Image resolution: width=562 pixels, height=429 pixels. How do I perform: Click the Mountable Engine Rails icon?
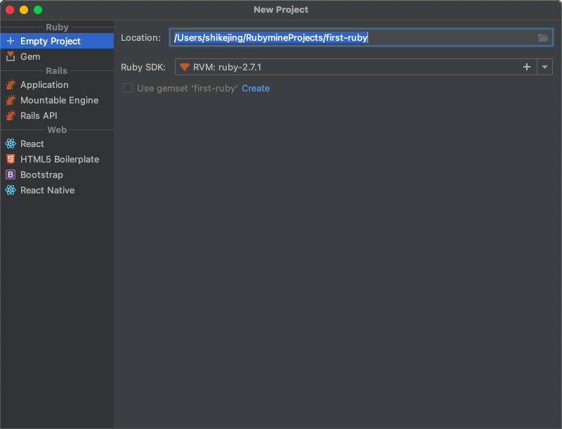(x=11, y=100)
